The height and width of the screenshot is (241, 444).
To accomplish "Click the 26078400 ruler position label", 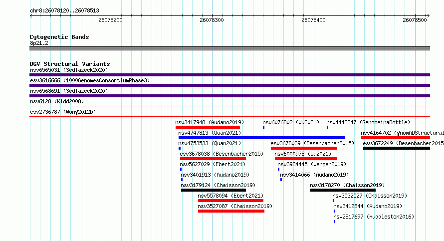I will (313, 20).
